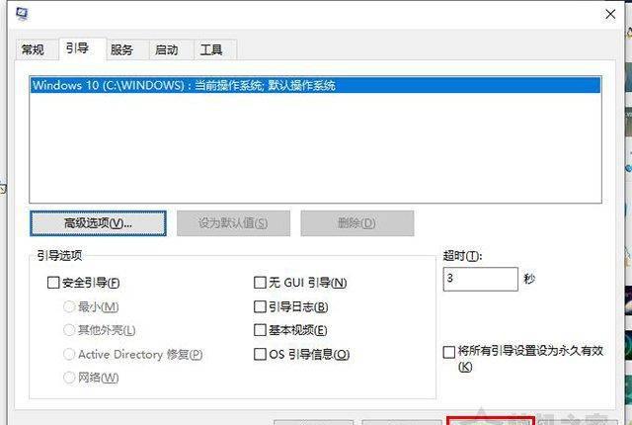
Task: Check 将所有引导设置设为永久有效(K)
Action: point(449,352)
